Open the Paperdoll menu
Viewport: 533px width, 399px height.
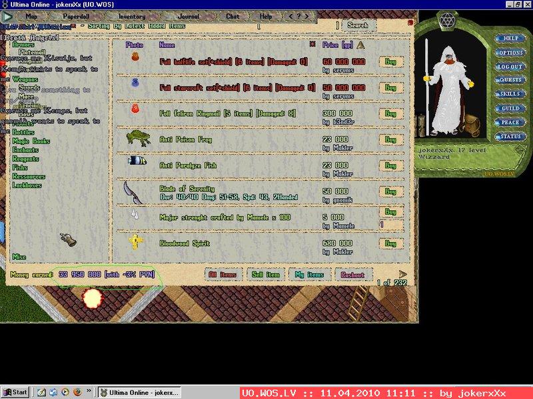pyautogui.click(x=76, y=16)
